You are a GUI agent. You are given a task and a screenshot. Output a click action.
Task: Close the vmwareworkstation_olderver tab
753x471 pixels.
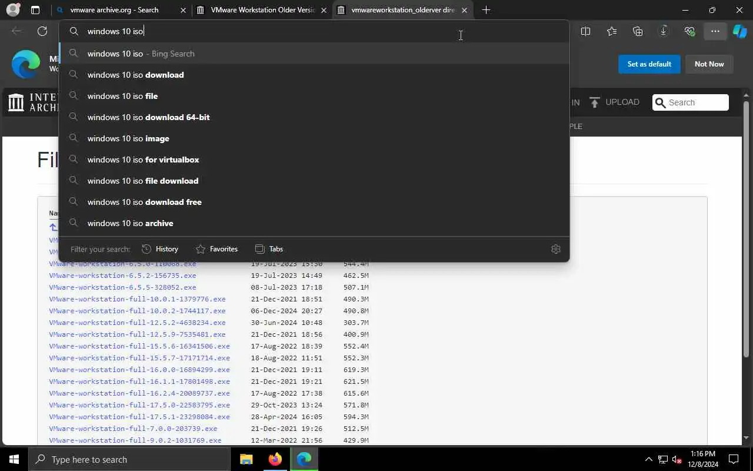(x=465, y=10)
